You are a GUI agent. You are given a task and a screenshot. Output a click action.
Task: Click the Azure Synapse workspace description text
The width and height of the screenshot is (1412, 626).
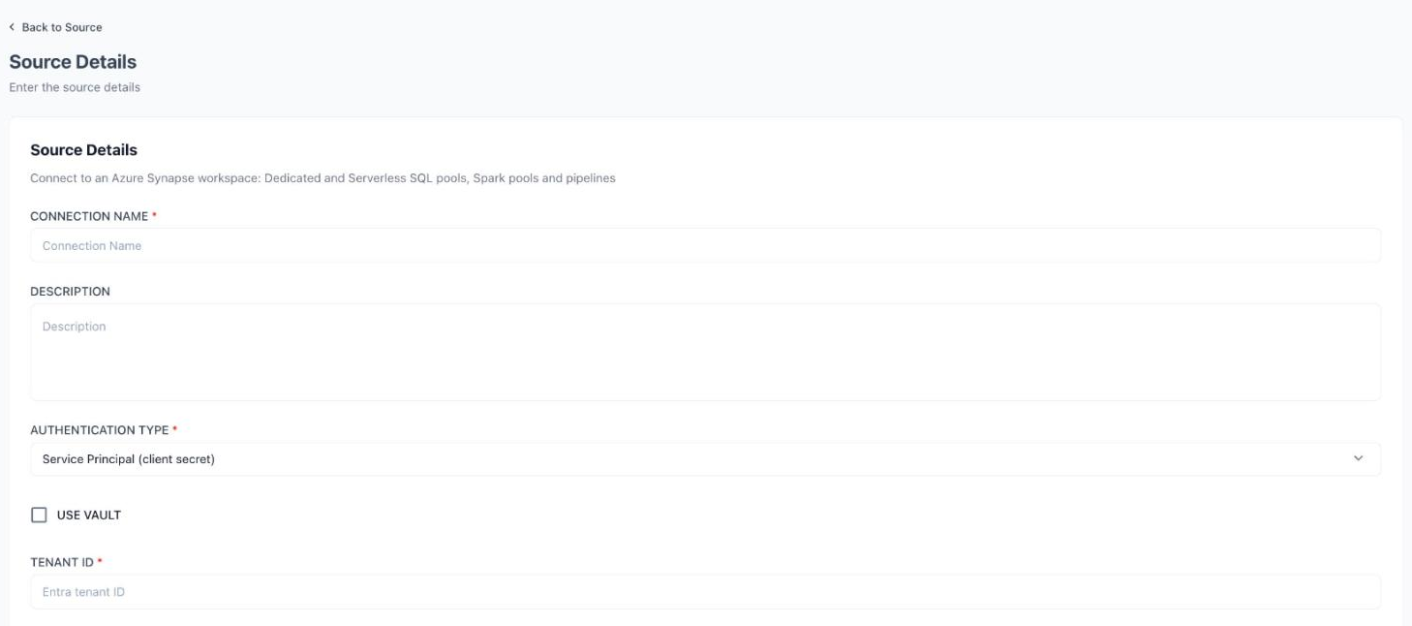pos(322,178)
